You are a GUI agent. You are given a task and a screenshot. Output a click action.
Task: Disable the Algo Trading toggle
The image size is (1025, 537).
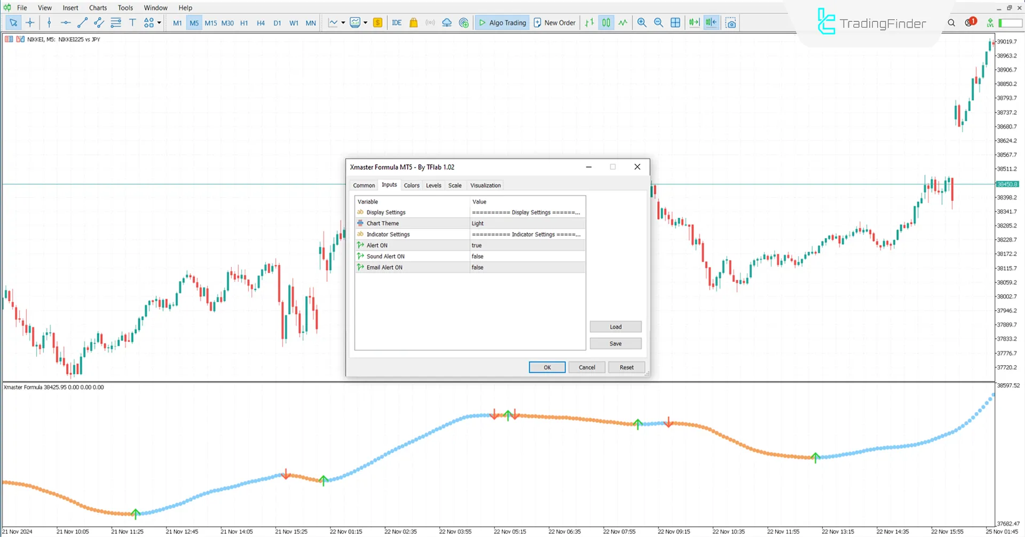coord(502,22)
